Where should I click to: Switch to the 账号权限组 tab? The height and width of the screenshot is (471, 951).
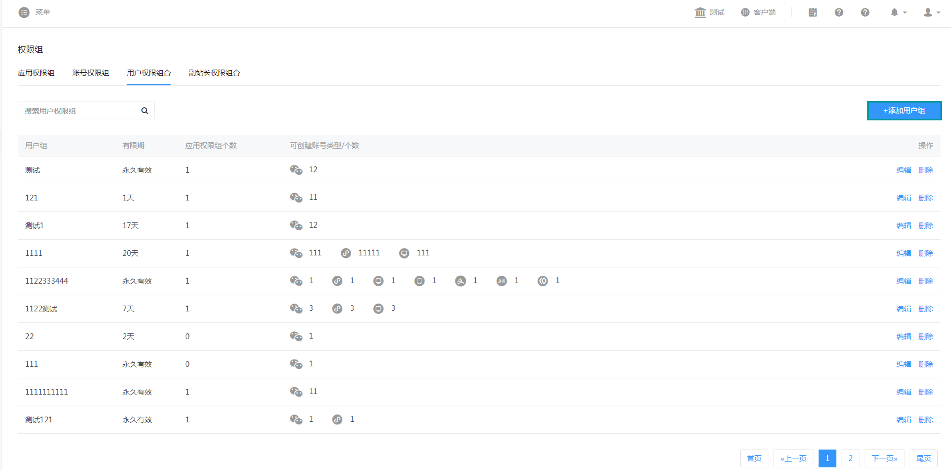click(x=91, y=73)
